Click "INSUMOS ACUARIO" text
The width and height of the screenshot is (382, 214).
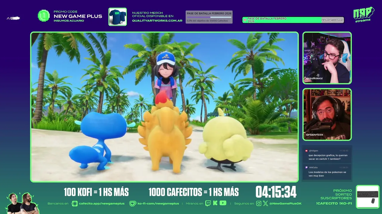pyautogui.click(x=69, y=21)
